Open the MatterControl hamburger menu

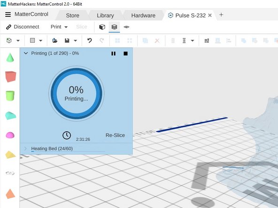click(x=8, y=15)
